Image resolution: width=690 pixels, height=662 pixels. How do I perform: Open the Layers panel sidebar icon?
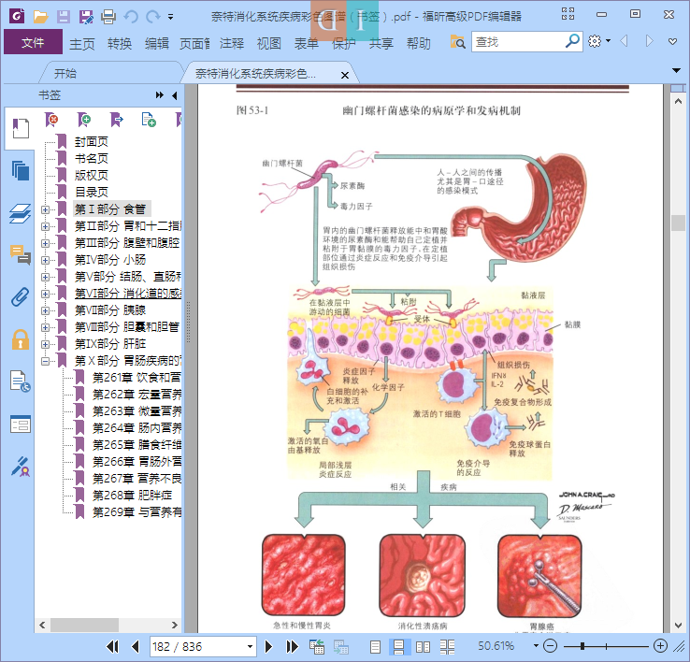pos(20,214)
